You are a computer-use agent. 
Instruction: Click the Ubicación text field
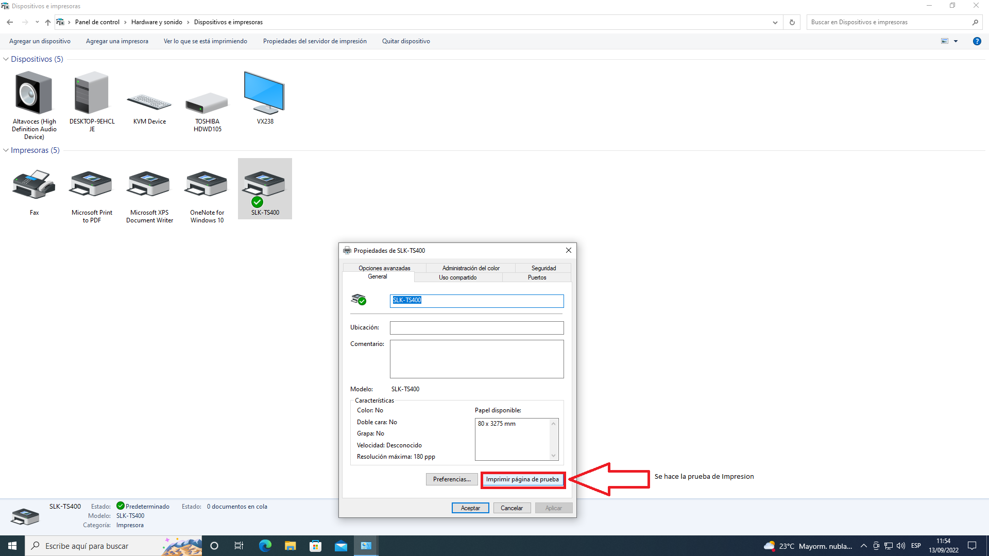[476, 328]
